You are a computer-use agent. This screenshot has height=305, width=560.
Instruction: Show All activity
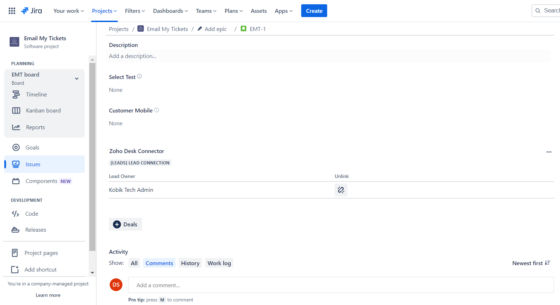(134, 263)
